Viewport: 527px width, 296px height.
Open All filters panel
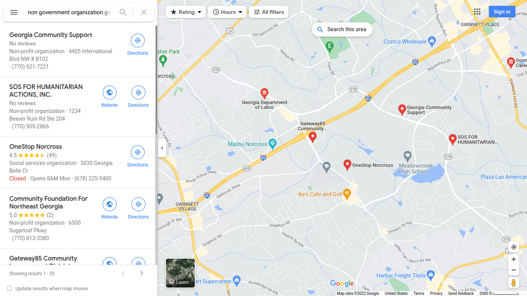(269, 12)
